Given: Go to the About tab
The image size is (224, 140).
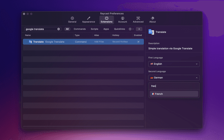Looking at the screenshot, I should (x=153, y=19).
